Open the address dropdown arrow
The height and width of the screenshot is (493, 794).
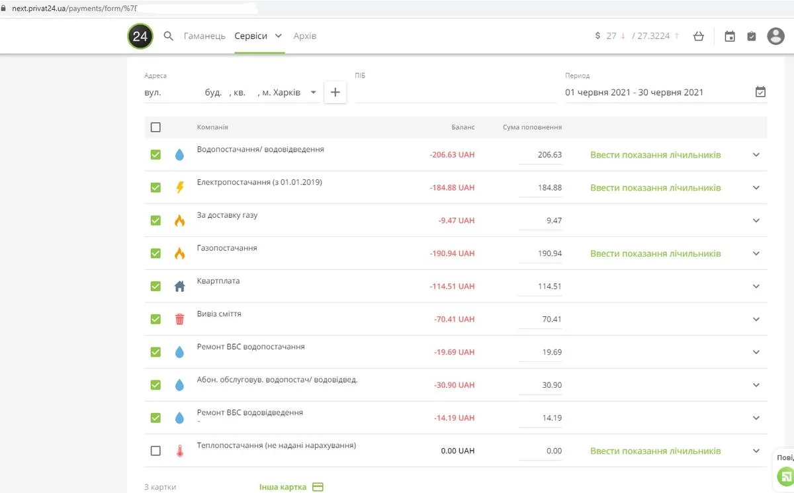coord(314,93)
